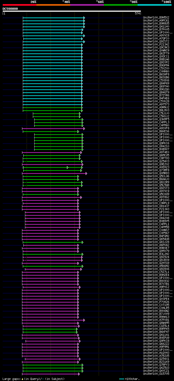Click hit label UniRef100_Q9JRX9

[x=156, y=260]
